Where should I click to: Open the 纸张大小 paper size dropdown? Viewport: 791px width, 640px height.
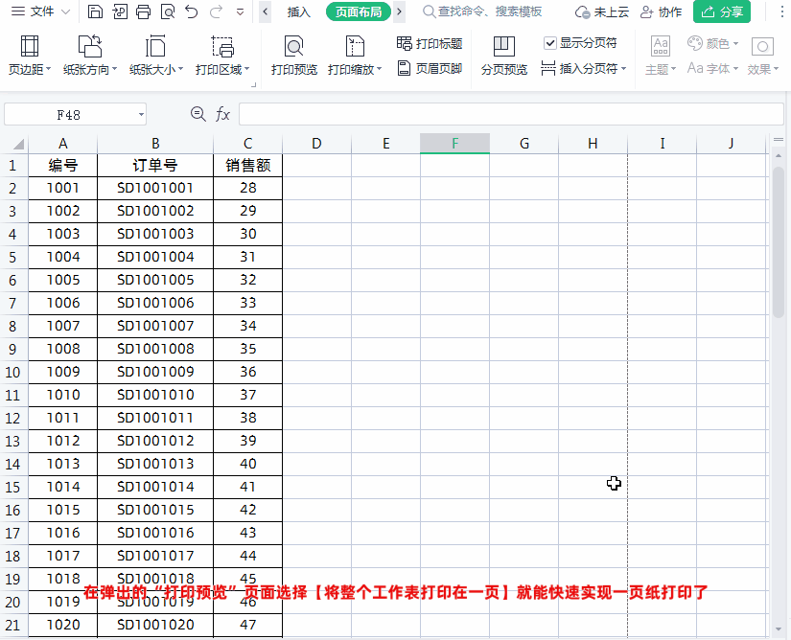(x=156, y=56)
